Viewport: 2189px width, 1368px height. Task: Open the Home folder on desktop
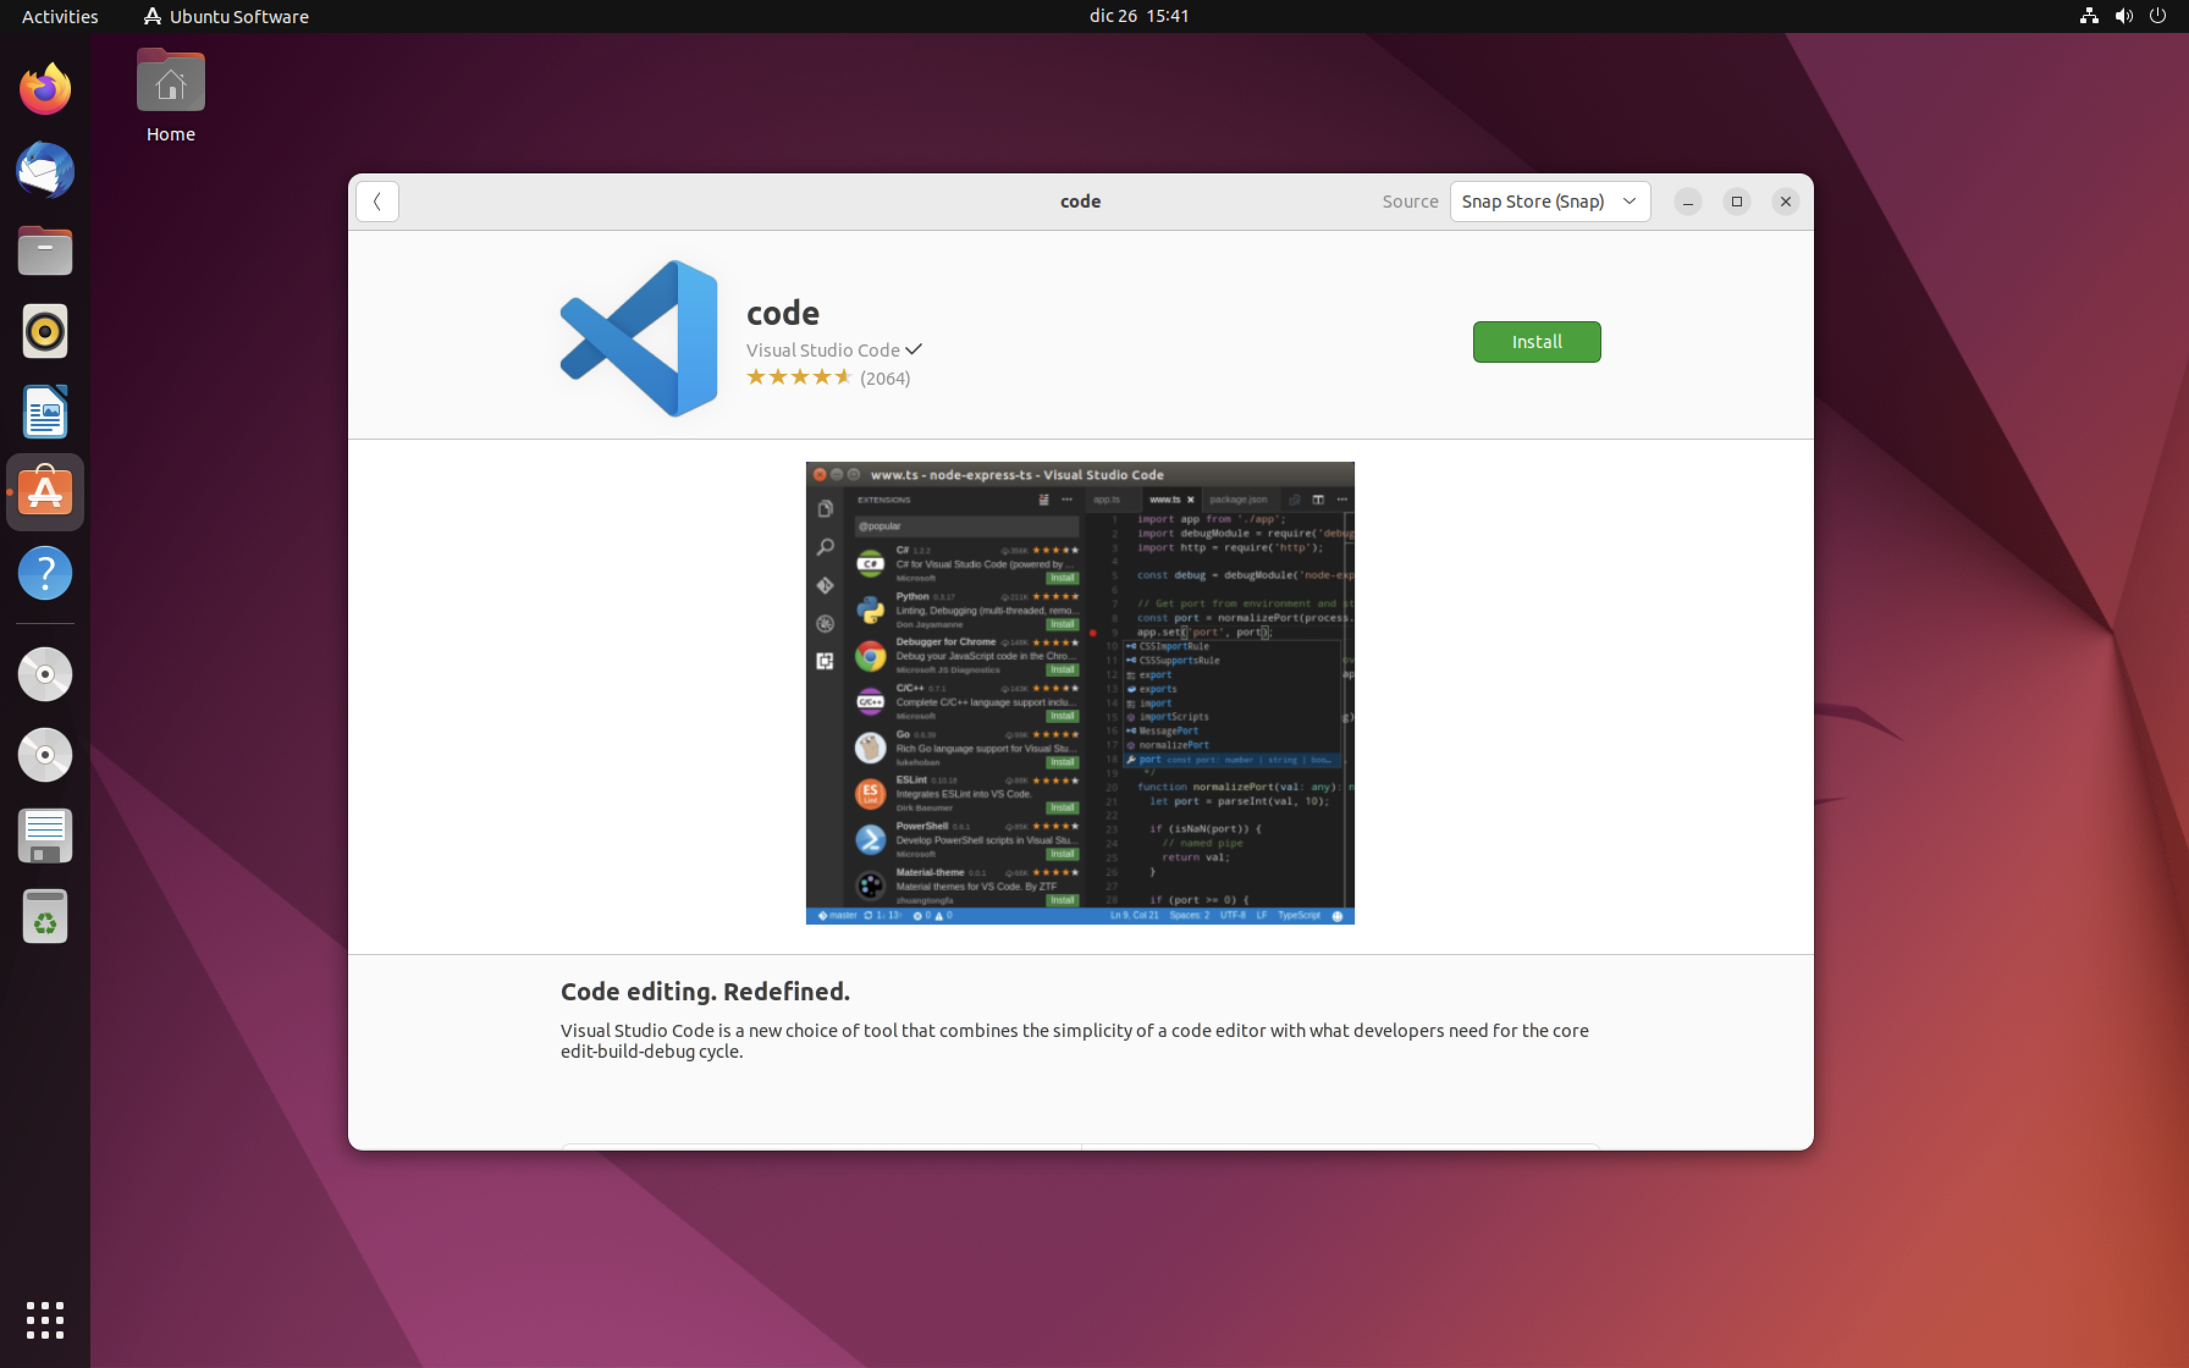point(170,95)
